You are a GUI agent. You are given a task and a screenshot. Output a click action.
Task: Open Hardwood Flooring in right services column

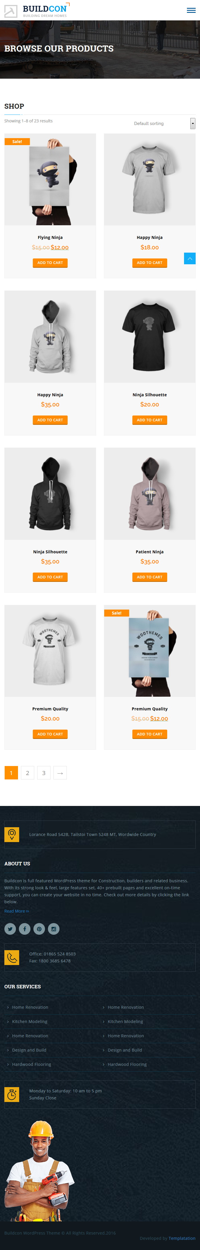(x=127, y=1064)
